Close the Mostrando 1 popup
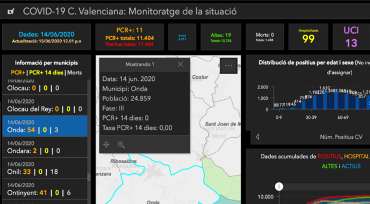370x204 pixels. click(x=181, y=64)
